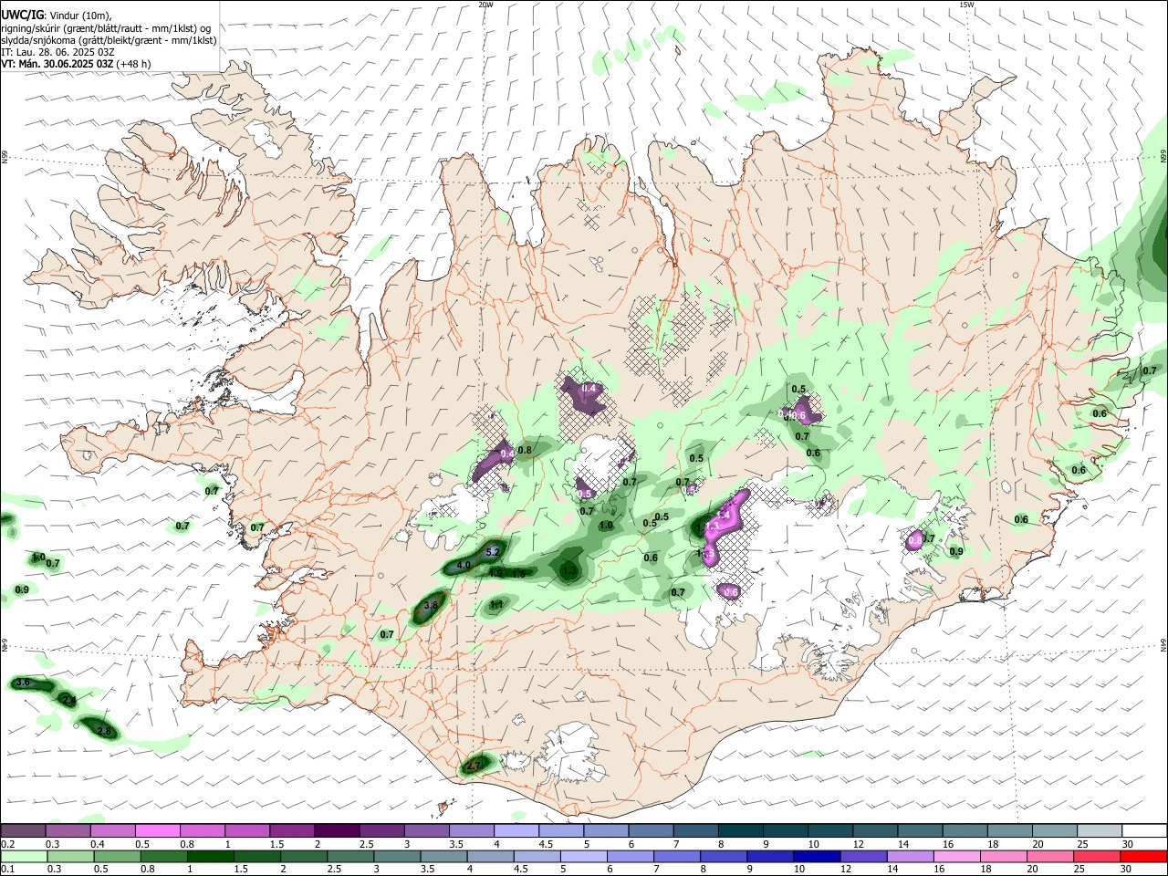Choose the pale lavender 4 mm snow swatch

pos(515,831)
